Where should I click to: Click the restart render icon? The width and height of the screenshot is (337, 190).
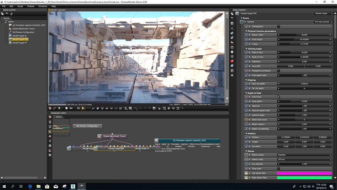[71, 108]
